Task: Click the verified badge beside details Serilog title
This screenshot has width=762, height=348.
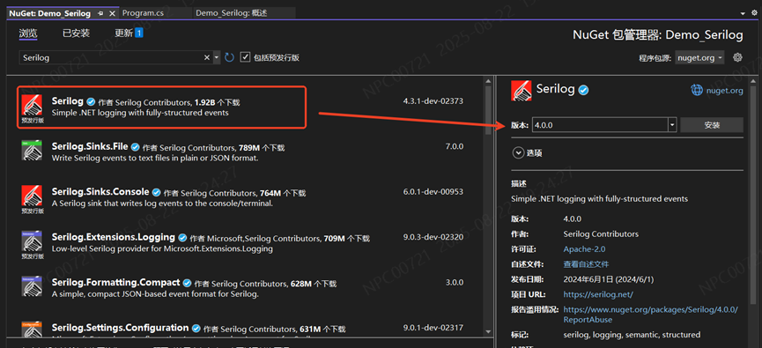Action: click(584, 90)
